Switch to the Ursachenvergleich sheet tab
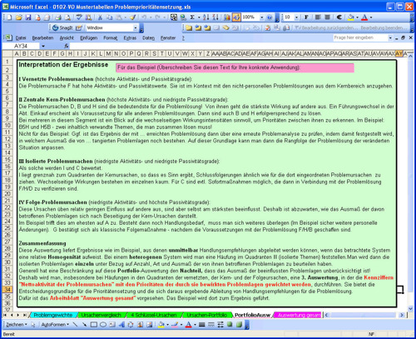Viewport: 416px width, 339px height. point(102,315)
